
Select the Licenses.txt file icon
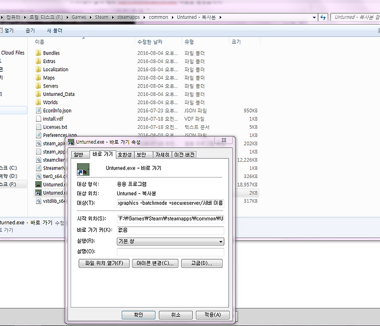point(39,127)
